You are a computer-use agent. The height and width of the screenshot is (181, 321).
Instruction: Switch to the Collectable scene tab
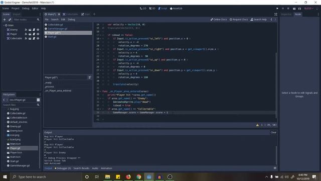(x=70, y=14)
